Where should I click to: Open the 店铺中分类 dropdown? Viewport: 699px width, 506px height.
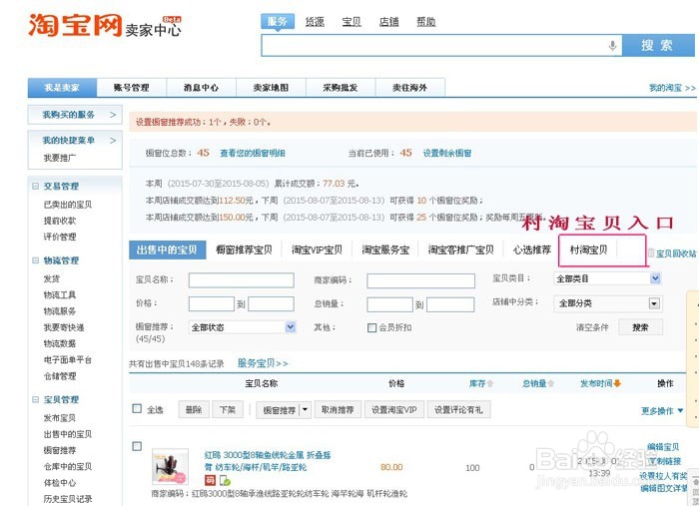coord(608,303)
